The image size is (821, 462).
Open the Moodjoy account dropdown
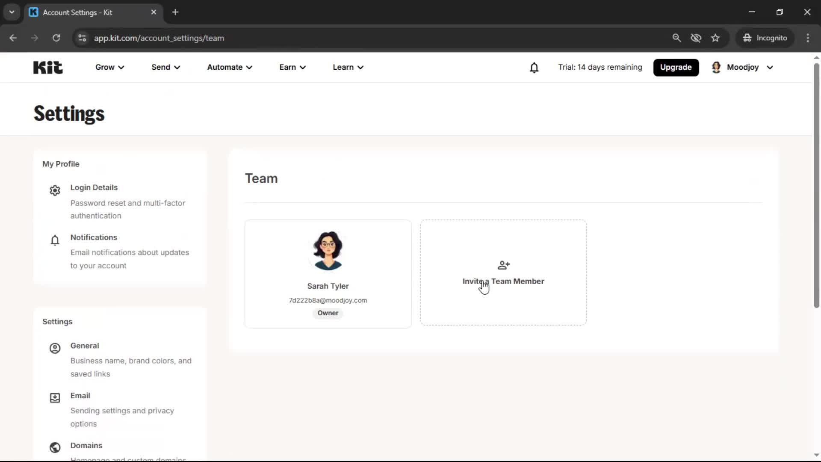coord(743,67)
